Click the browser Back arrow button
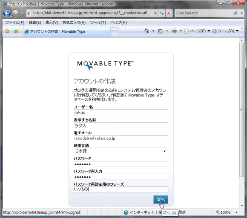Screen dimensions: 247x218 (x=7, y=13)
